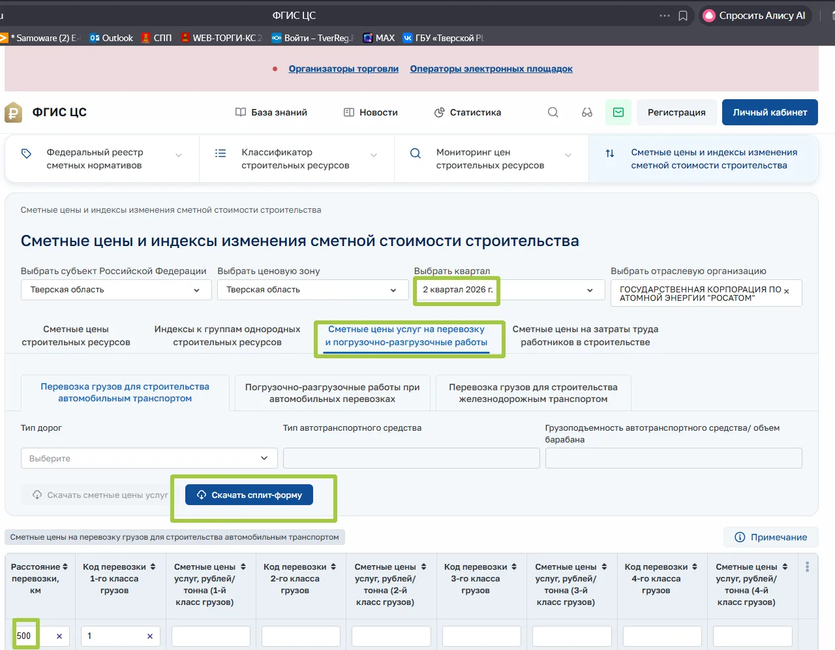835x650 pixels.
Task: Click the glasses accessibility icon
Action: click(587, 112)
